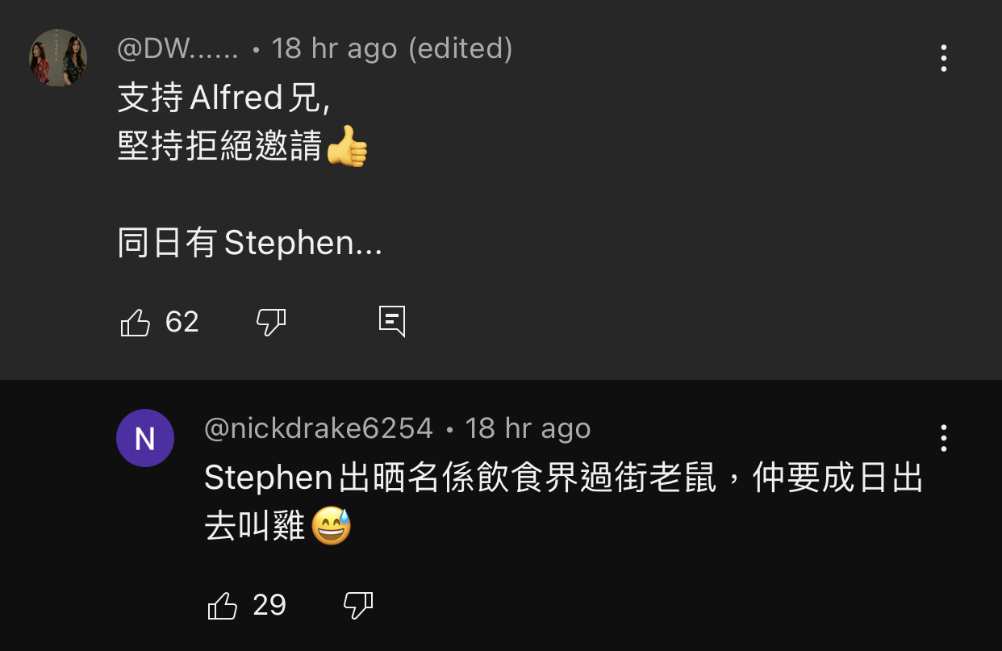This screenshot has width=1002, height=651.
Task: Open more options for @DW comment
Action: [x=943, y=58]
